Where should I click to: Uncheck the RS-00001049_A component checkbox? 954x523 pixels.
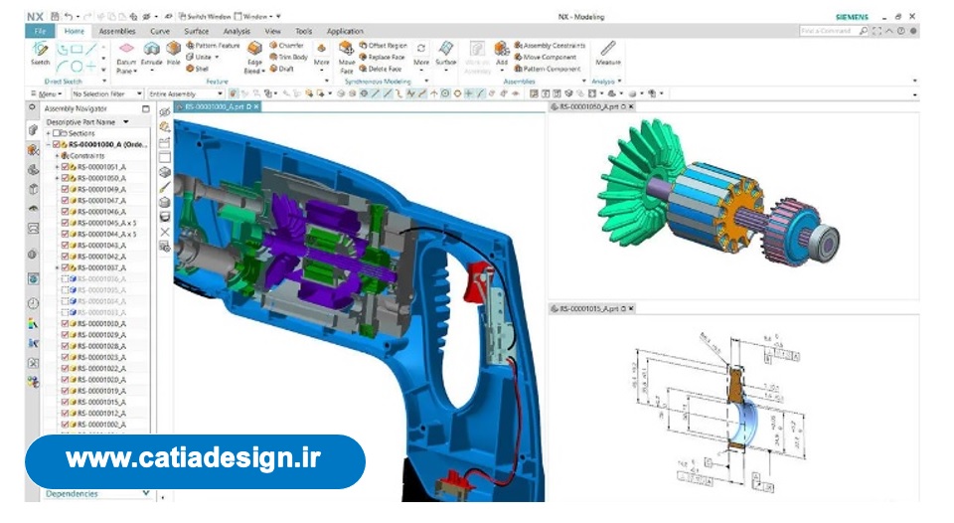coord(66,189)
